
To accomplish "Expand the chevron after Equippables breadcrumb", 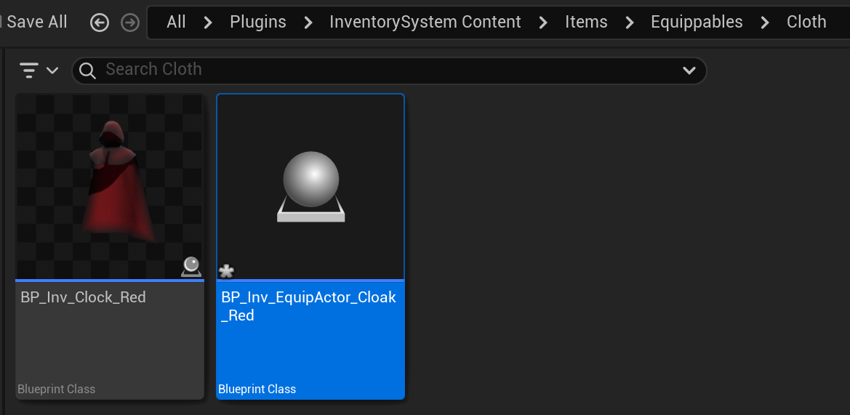I will (765, 23).
